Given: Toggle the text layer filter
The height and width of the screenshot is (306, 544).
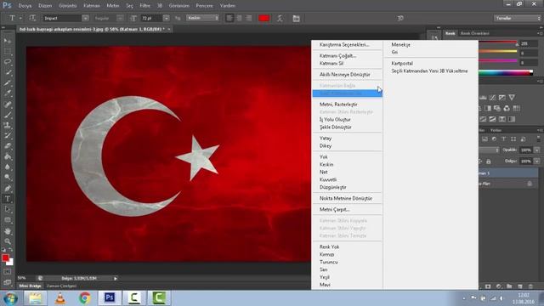Looking at the screenshot, I should (x=503, y=139).
